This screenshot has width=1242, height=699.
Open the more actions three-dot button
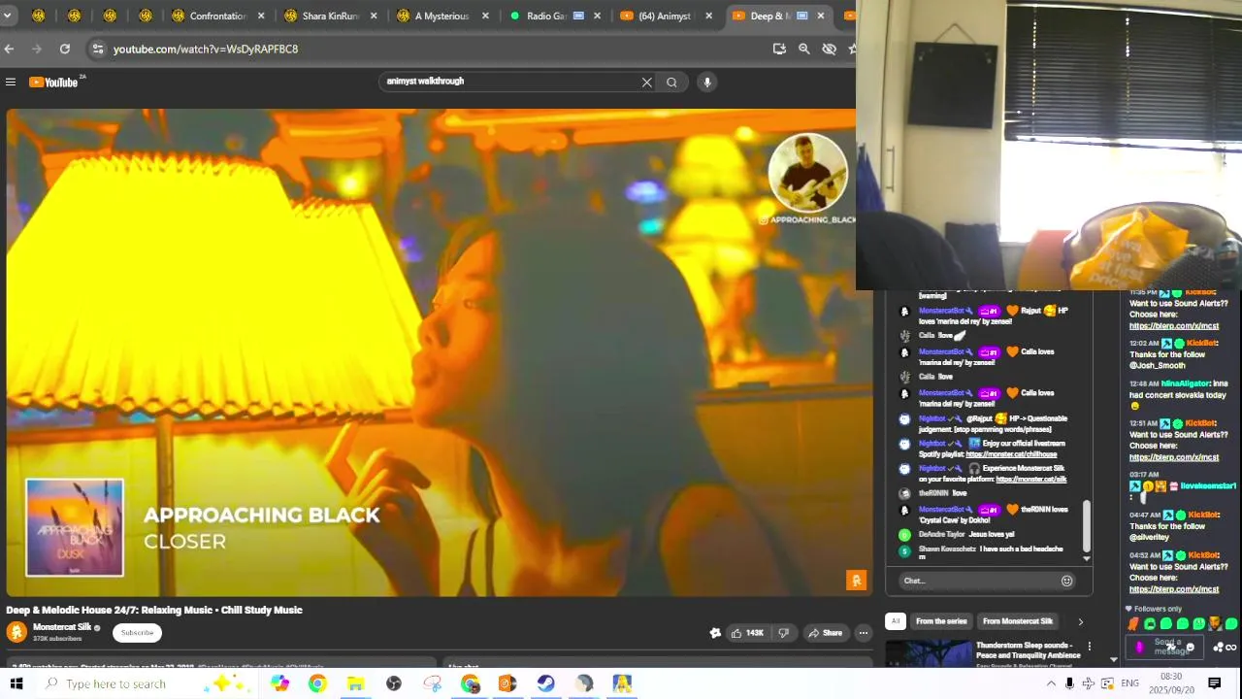click(863, 633)
